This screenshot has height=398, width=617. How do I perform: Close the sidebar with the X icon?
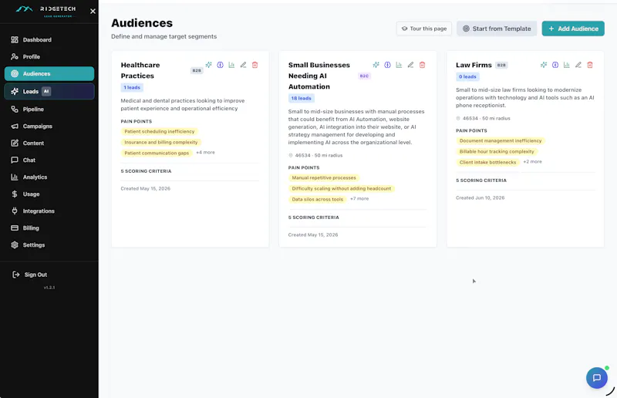(x=93, y=11)
